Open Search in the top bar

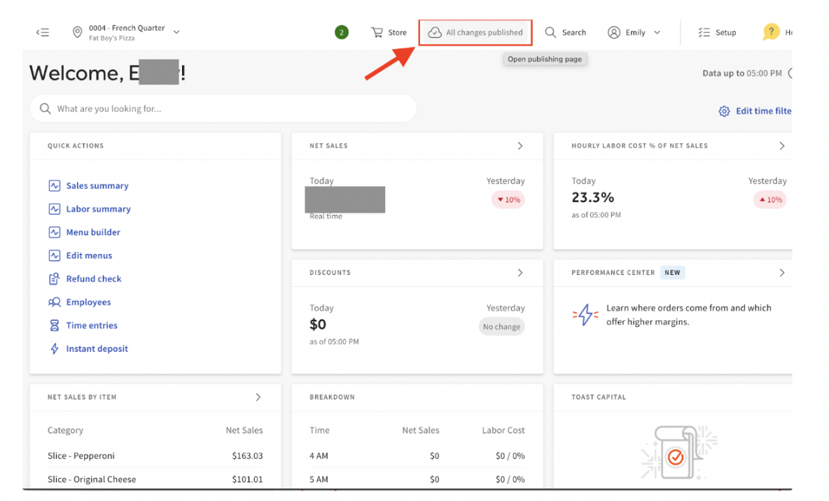566,32
